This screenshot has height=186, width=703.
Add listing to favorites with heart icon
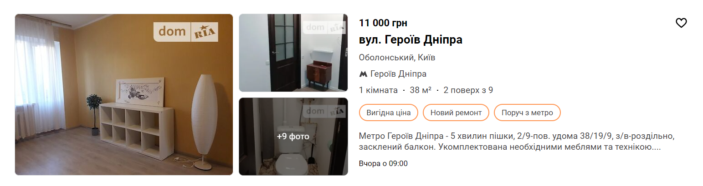point(681,23)
